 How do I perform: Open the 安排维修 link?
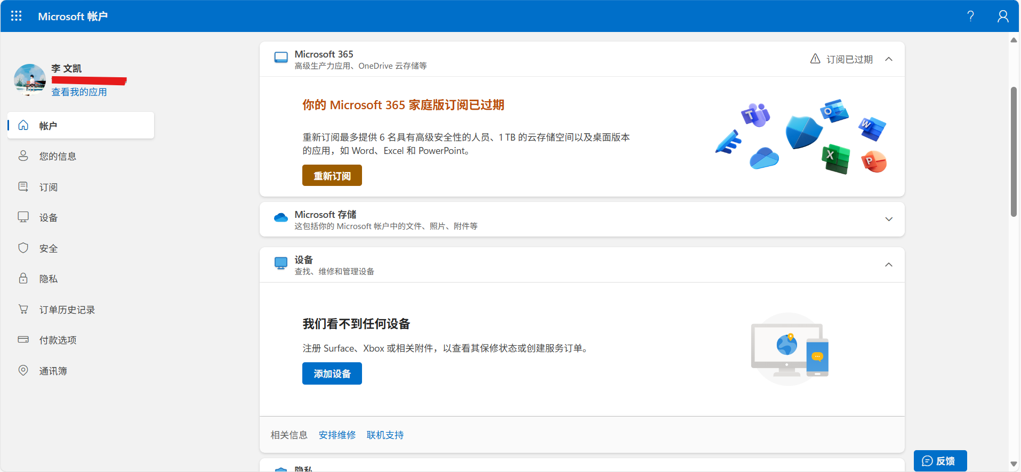point(337,435)
